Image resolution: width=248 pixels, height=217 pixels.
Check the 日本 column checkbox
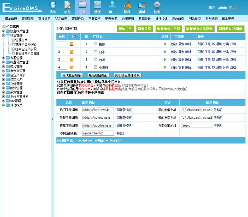[96, 52]
